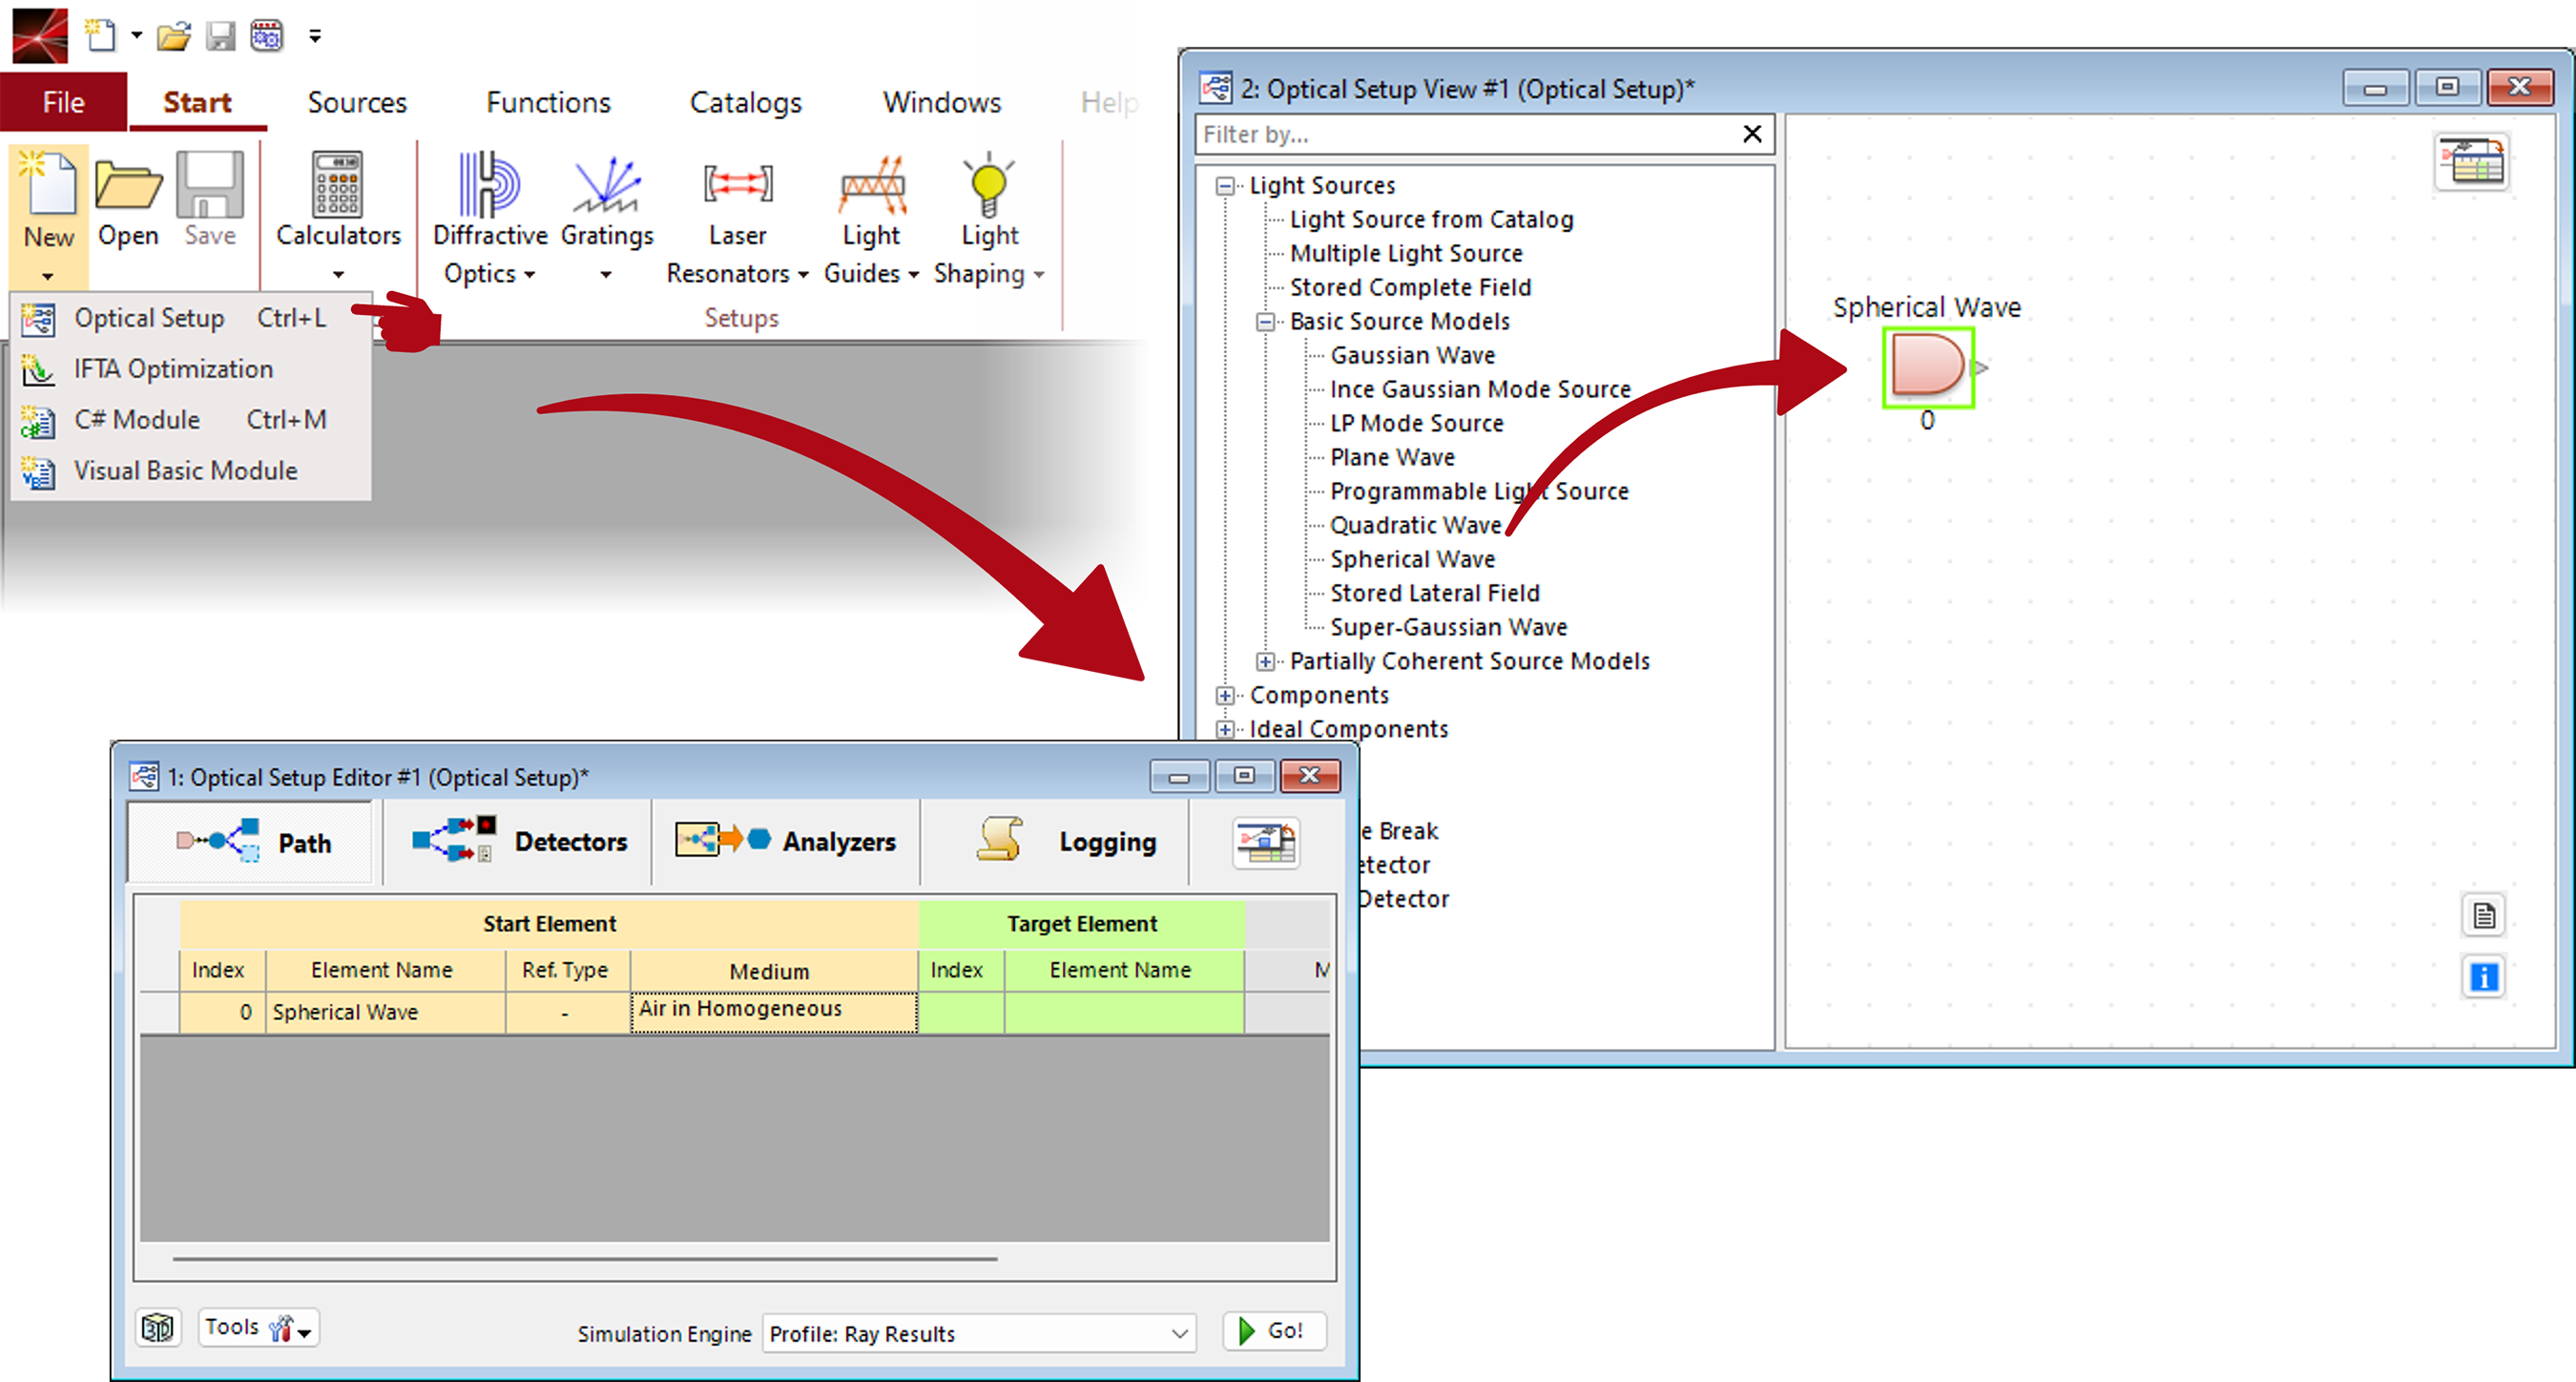This screenshot has height=1382, width=2576.
Task: Click the quick access open folder icon
Action: (174, 37)
